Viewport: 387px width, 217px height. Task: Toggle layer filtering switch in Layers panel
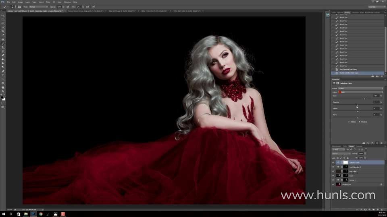[x=366, y=149]
